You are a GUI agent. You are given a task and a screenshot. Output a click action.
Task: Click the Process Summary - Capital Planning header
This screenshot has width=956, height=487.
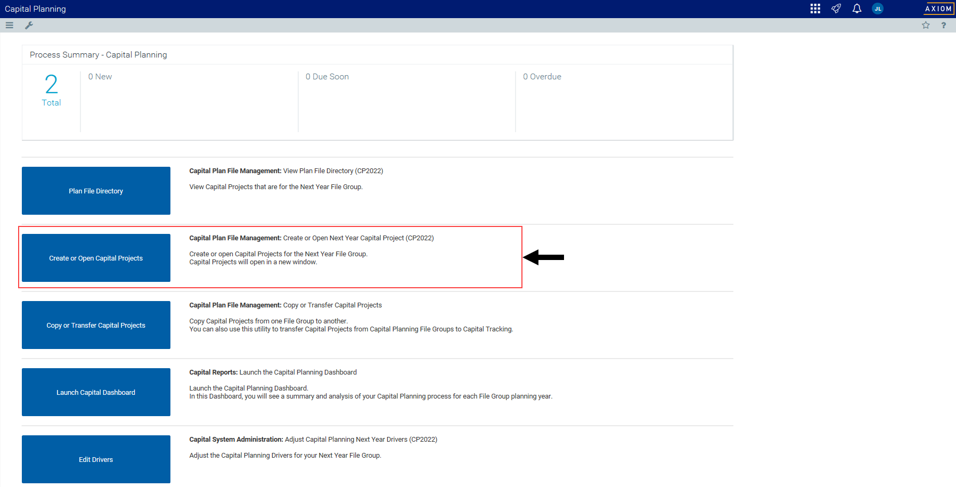tap(99, 55)
